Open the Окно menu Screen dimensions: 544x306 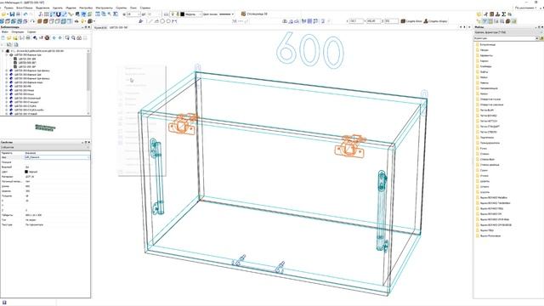(x=133, y=8)
